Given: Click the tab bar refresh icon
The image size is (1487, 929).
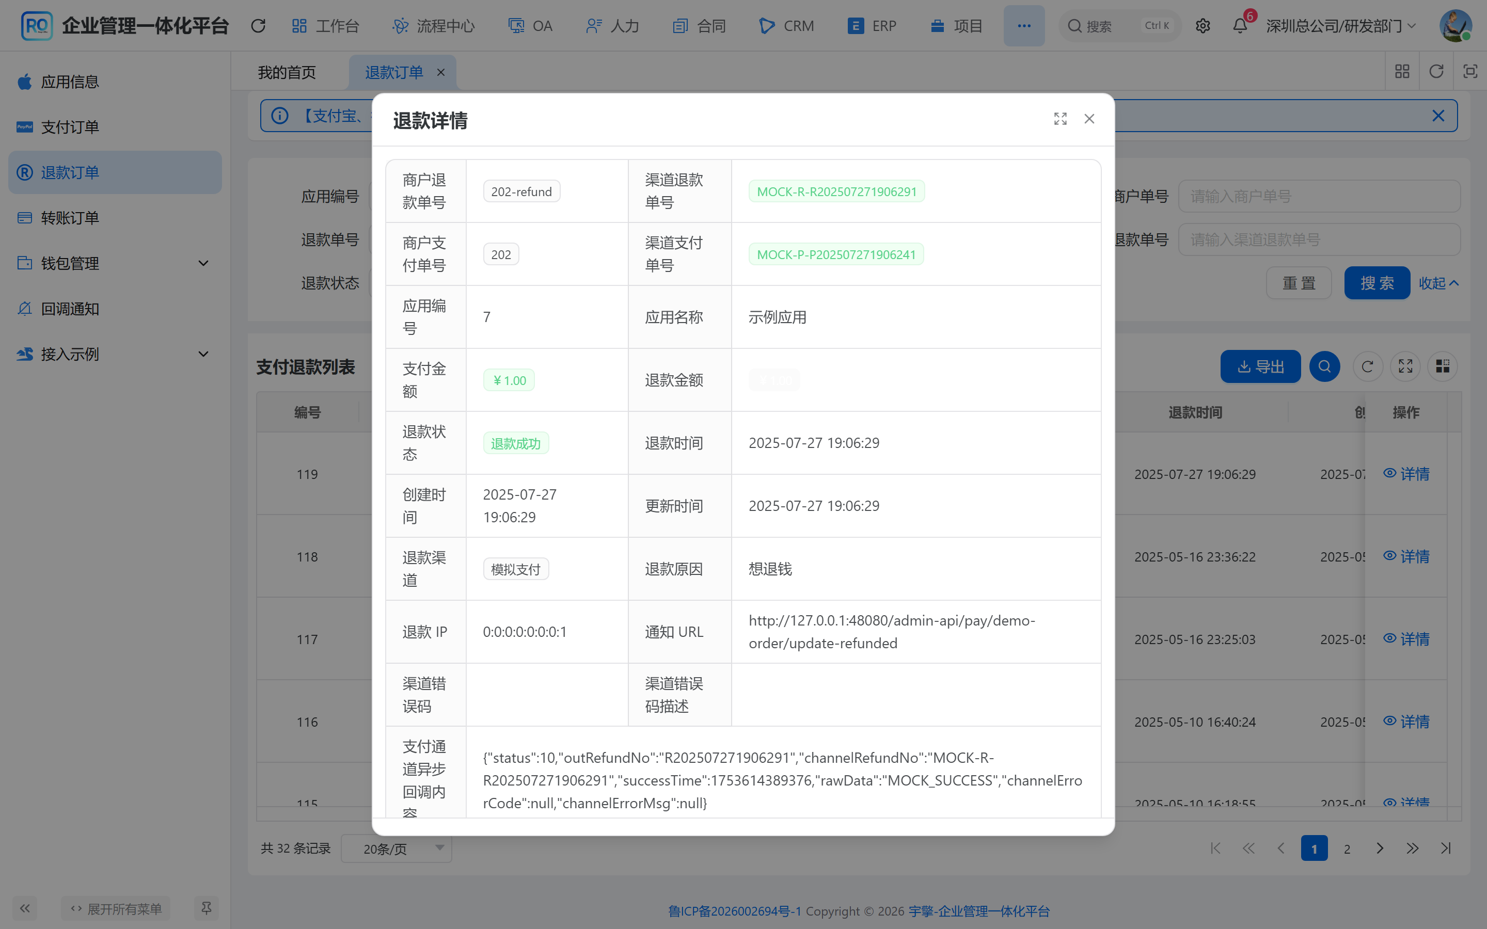Looking at the screenshot, I should click(1436, 71).
